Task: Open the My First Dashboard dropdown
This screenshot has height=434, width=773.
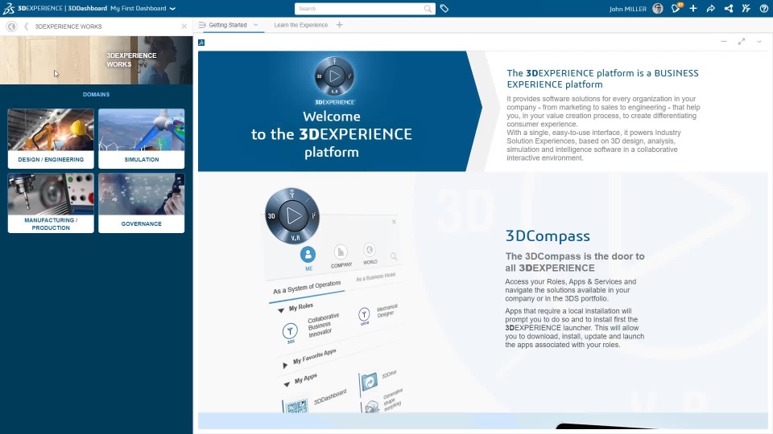Action: pyautogui.click(x=143, y=8)
